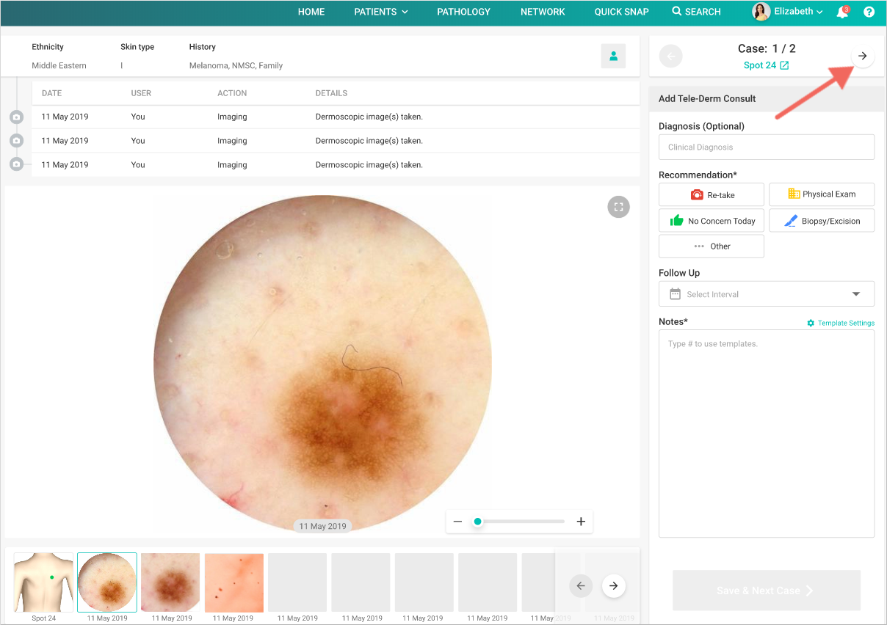887x625 pixels.
Task: Click DETAILS column header
Action: (331, 93)
